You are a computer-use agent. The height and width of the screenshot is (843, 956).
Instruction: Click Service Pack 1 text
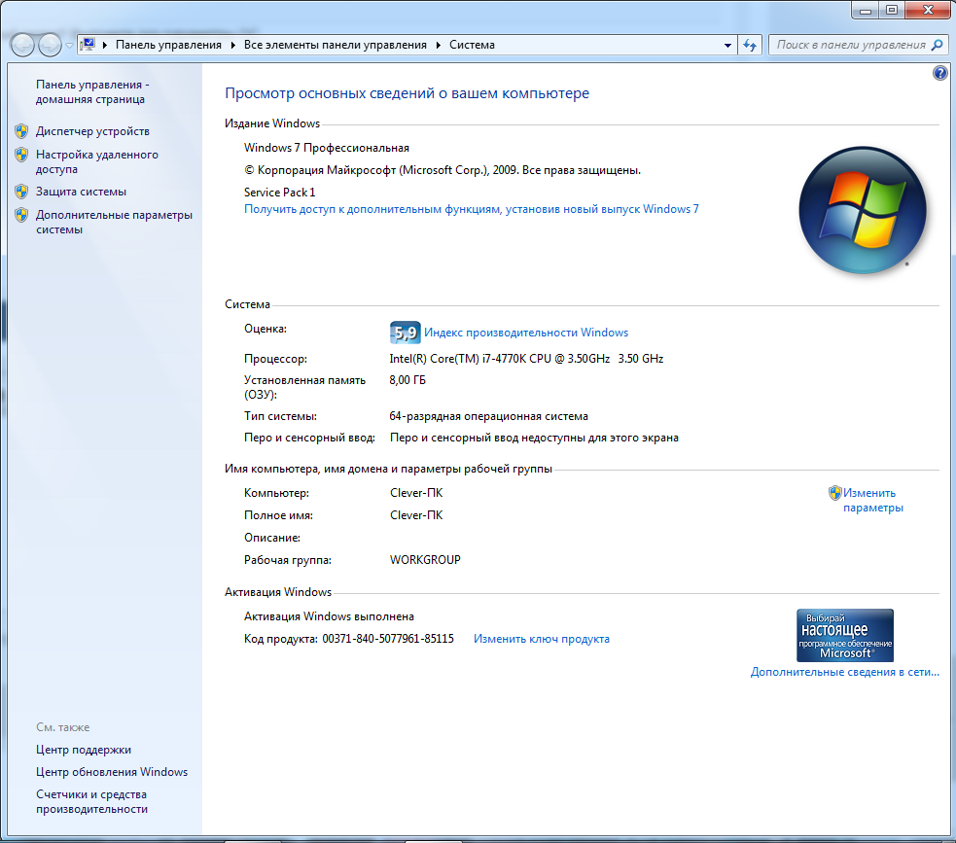click(x=280, y=192)
